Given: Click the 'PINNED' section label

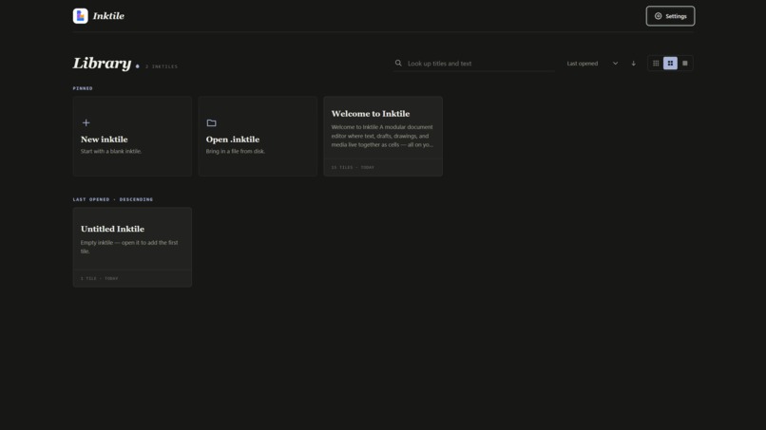Looking at the screenshot, I should (83, 88).
